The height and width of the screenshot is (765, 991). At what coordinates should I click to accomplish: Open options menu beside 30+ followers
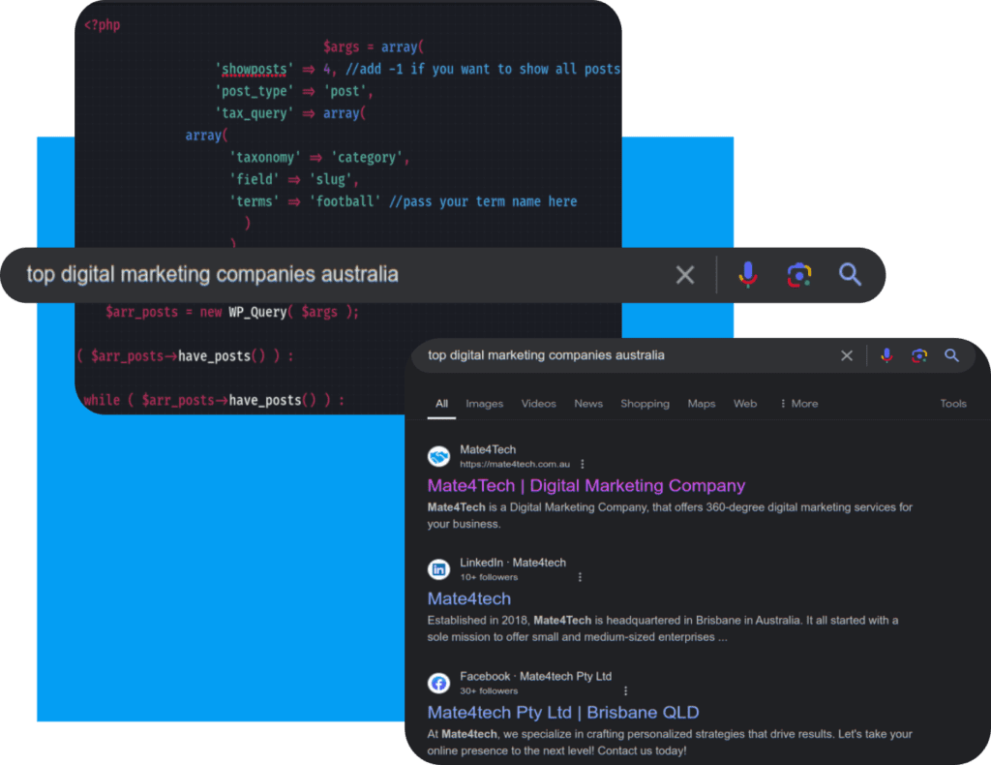(626, 691)
